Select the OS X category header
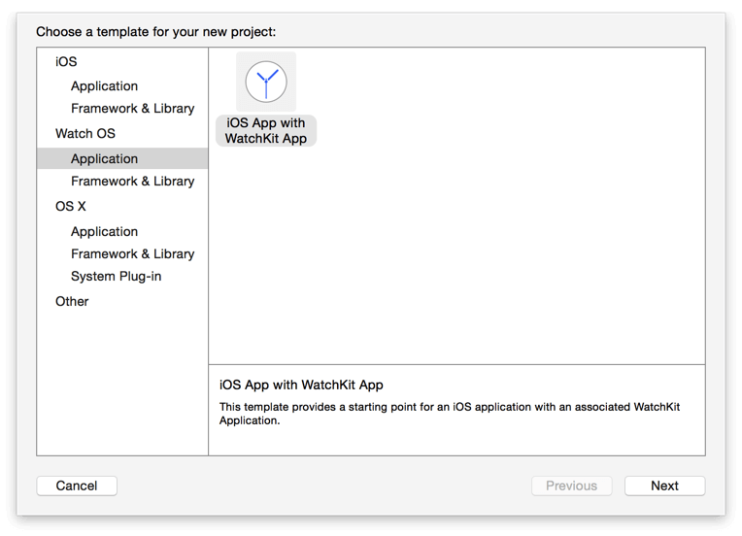Viewport: 742px width, 536px height. 71,206
